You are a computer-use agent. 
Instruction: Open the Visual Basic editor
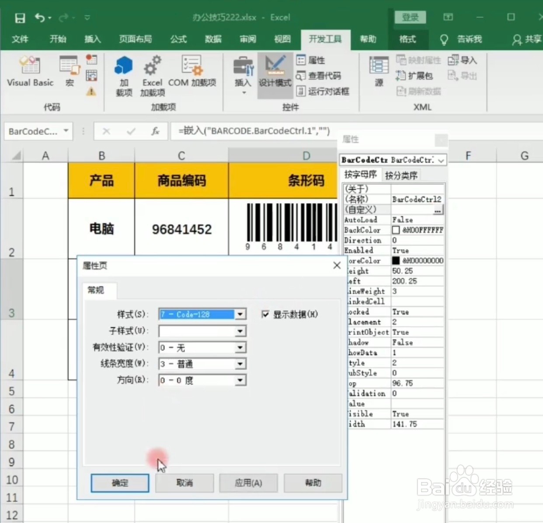[x=29, y=72]
